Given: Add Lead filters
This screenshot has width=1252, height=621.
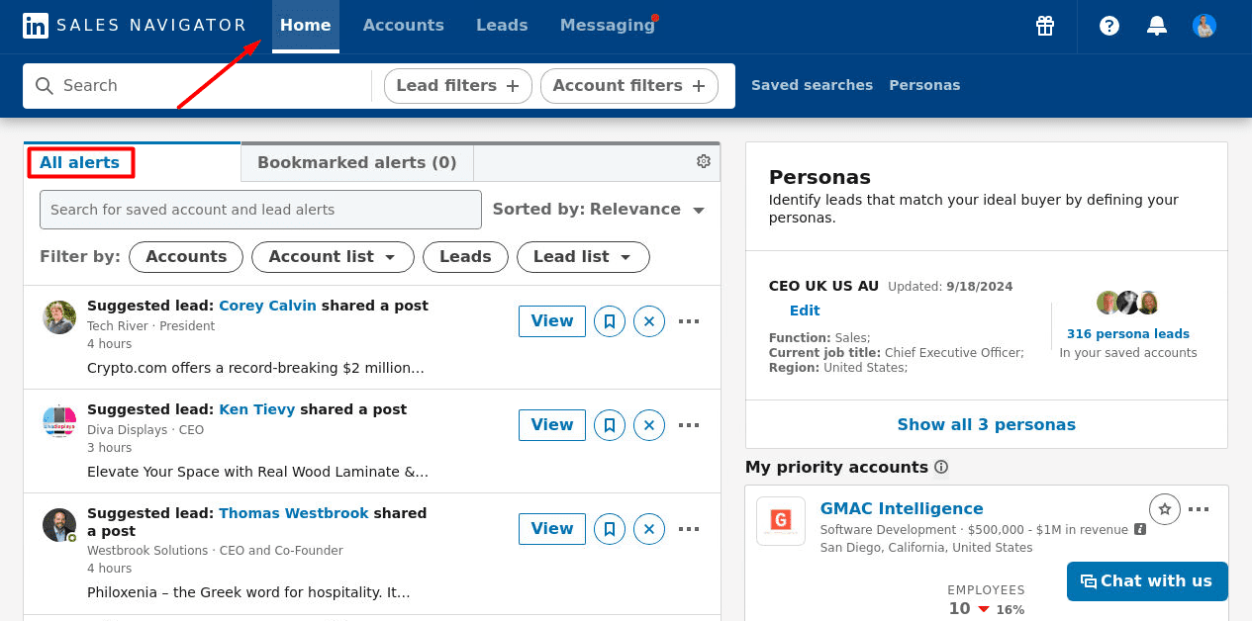Looking at the screenshot, I should point(458,86).
